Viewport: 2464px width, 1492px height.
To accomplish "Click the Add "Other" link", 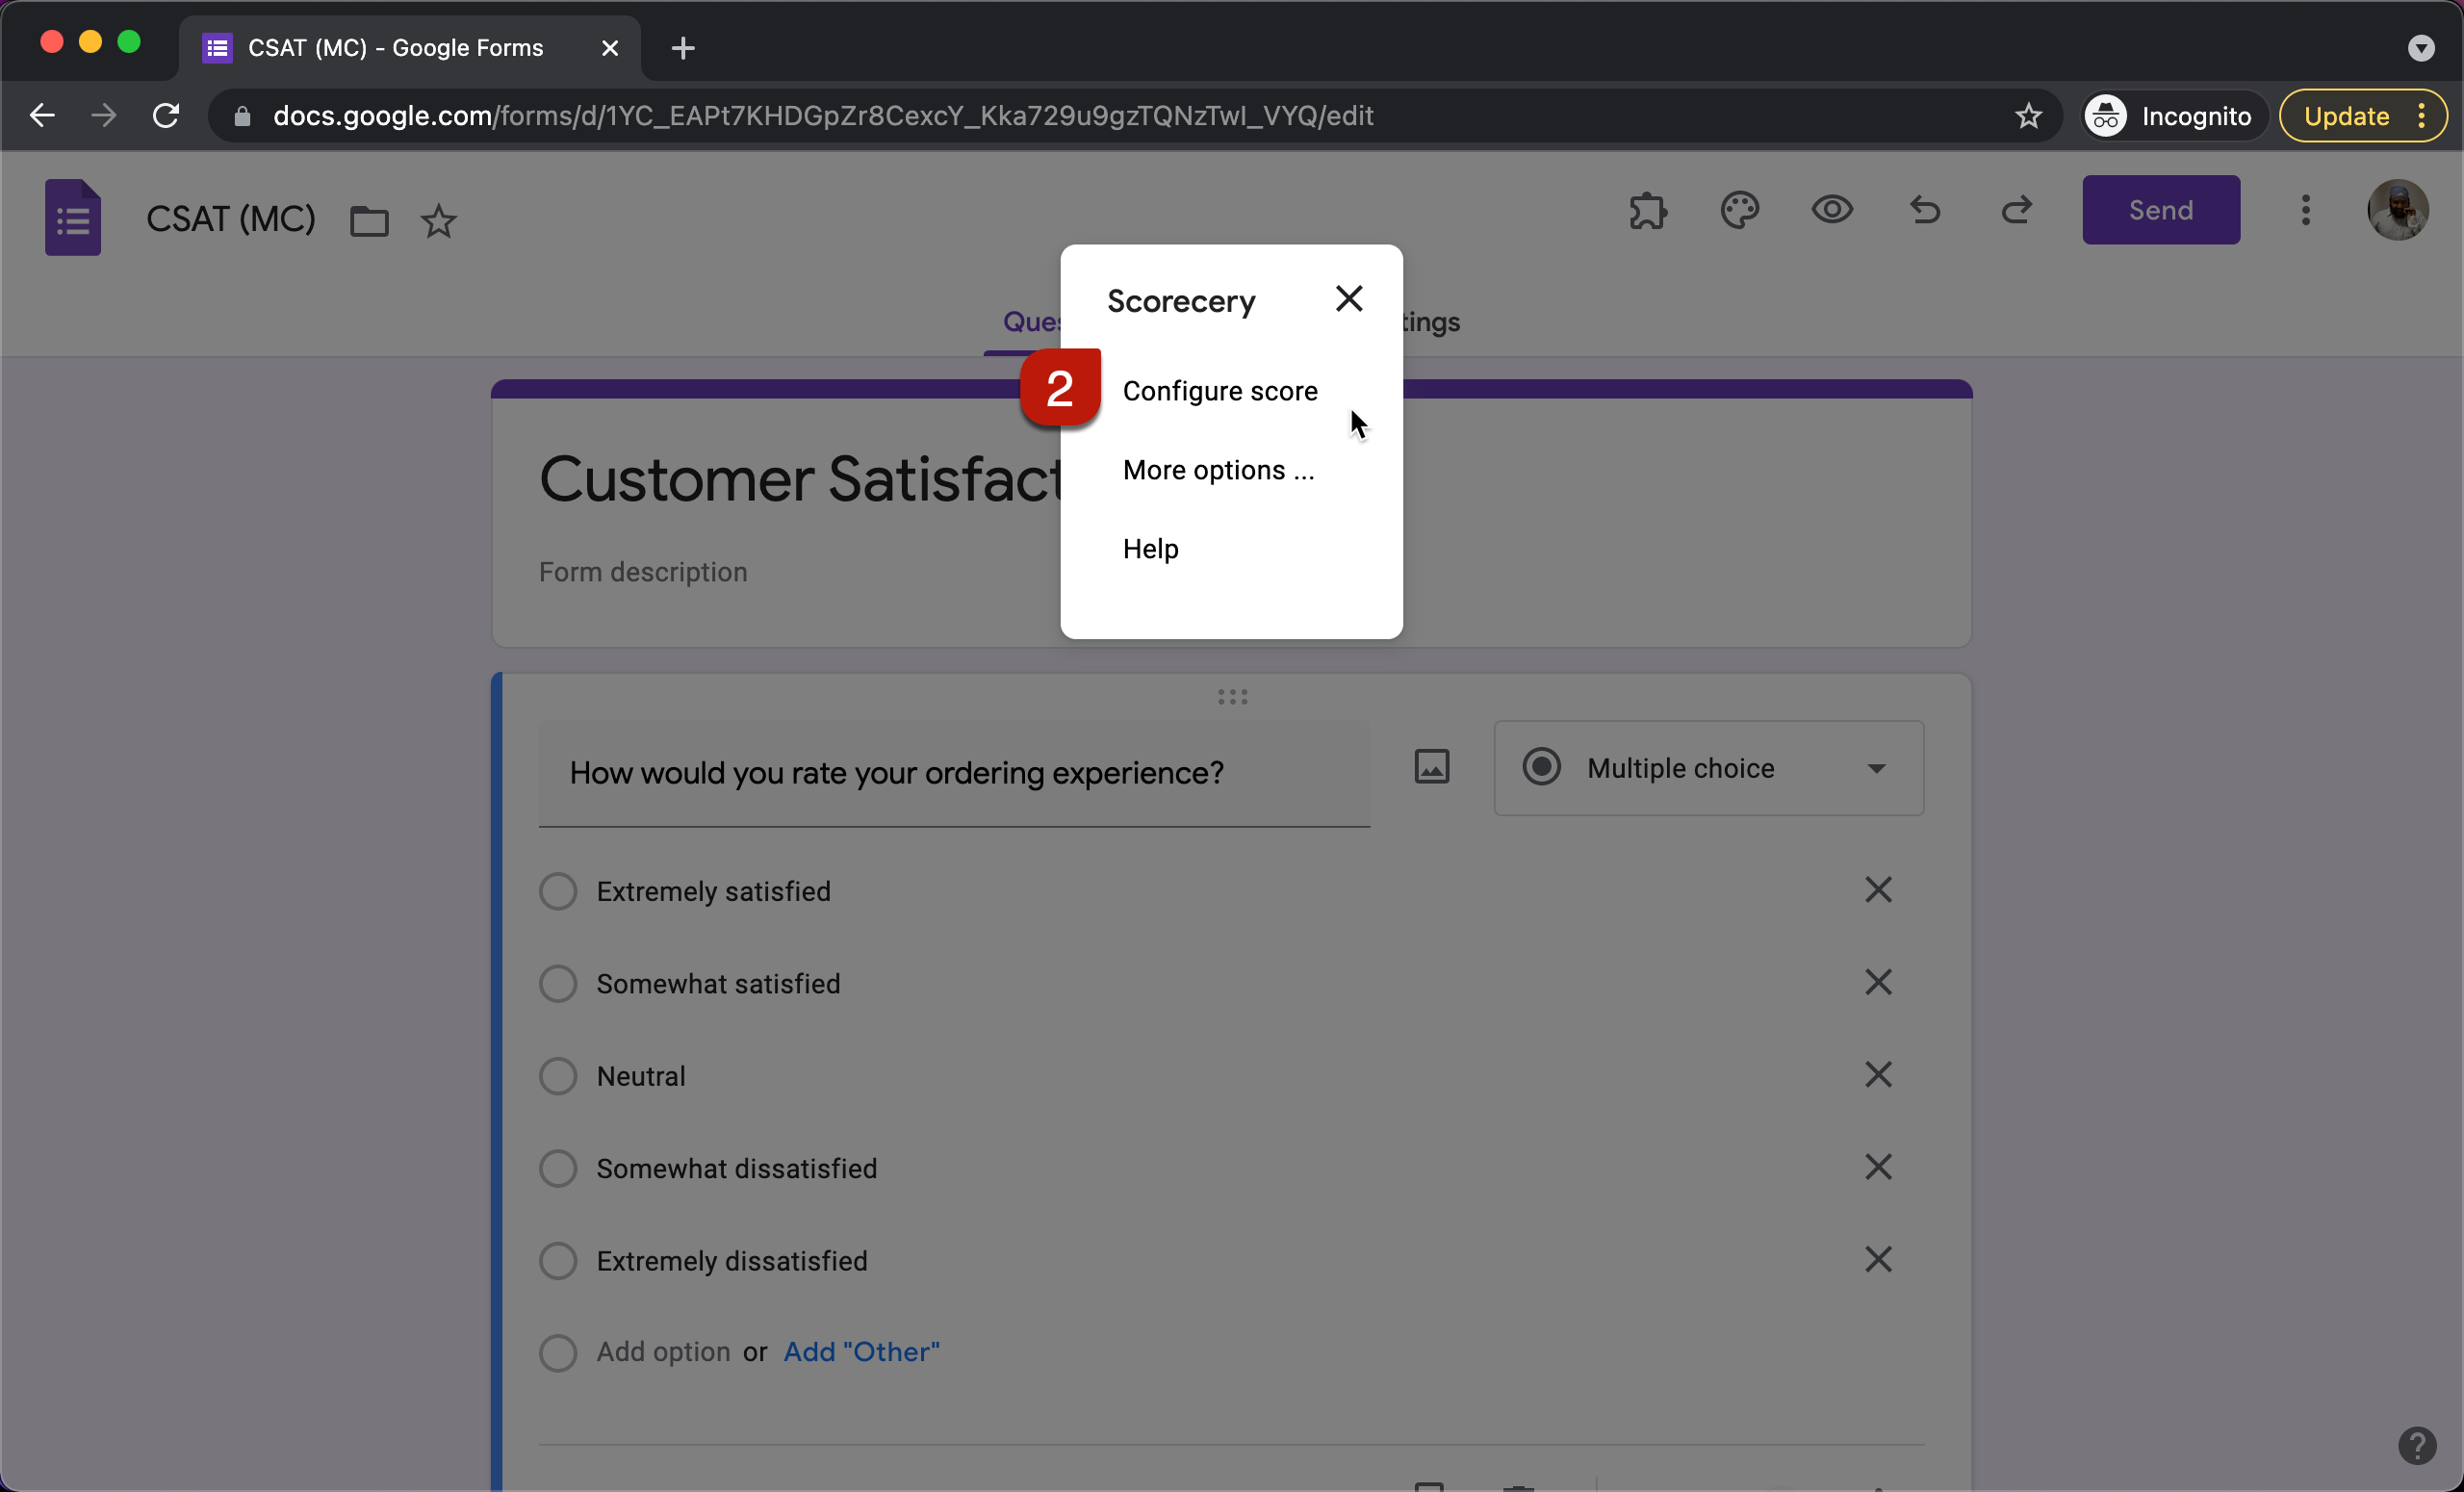I will pos(861,1352).
